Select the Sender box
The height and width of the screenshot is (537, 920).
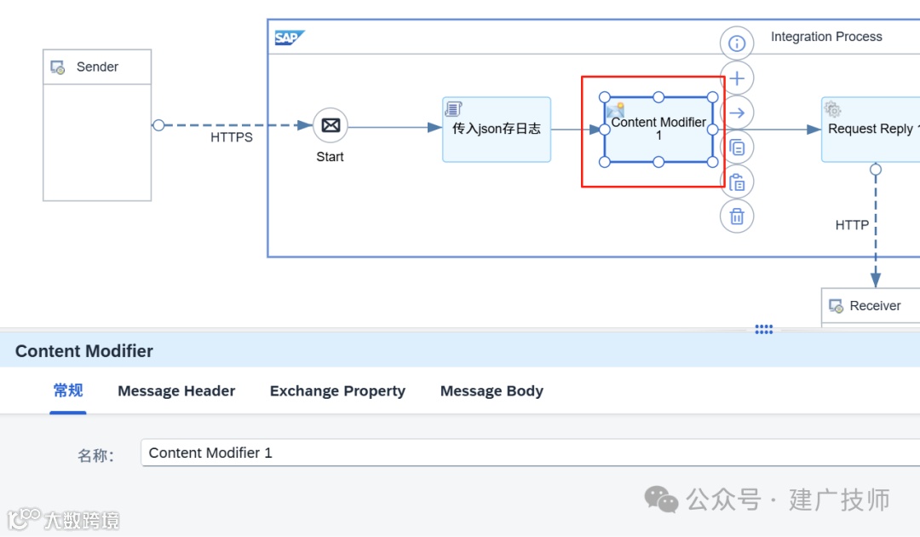point(97,125)
